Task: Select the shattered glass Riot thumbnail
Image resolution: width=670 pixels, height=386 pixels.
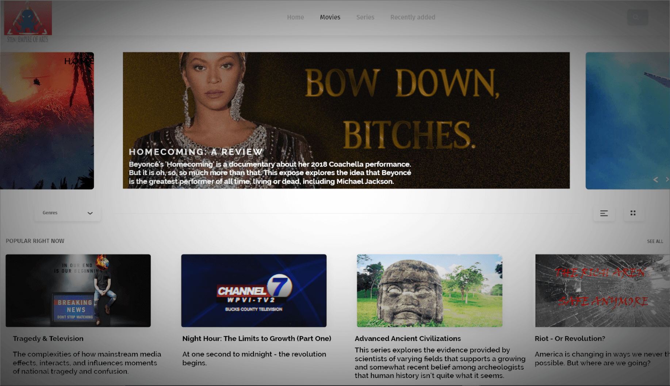Action: pos(602,291)
